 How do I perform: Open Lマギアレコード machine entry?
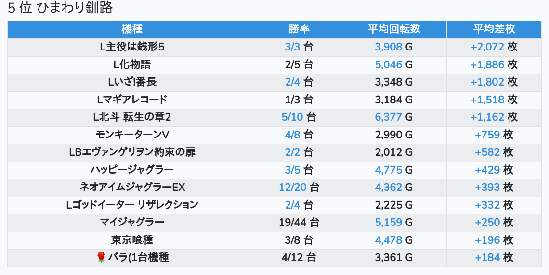pos(132,100)
